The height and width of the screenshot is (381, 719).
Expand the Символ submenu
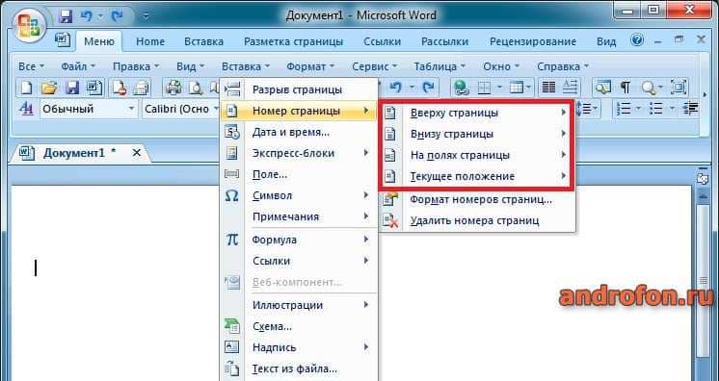click(299, 195)
